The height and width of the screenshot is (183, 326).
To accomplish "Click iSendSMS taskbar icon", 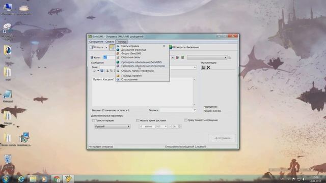I will point(68,179).
